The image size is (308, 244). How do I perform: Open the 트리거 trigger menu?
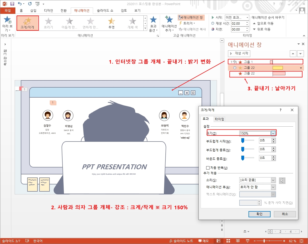click(187, 23)
